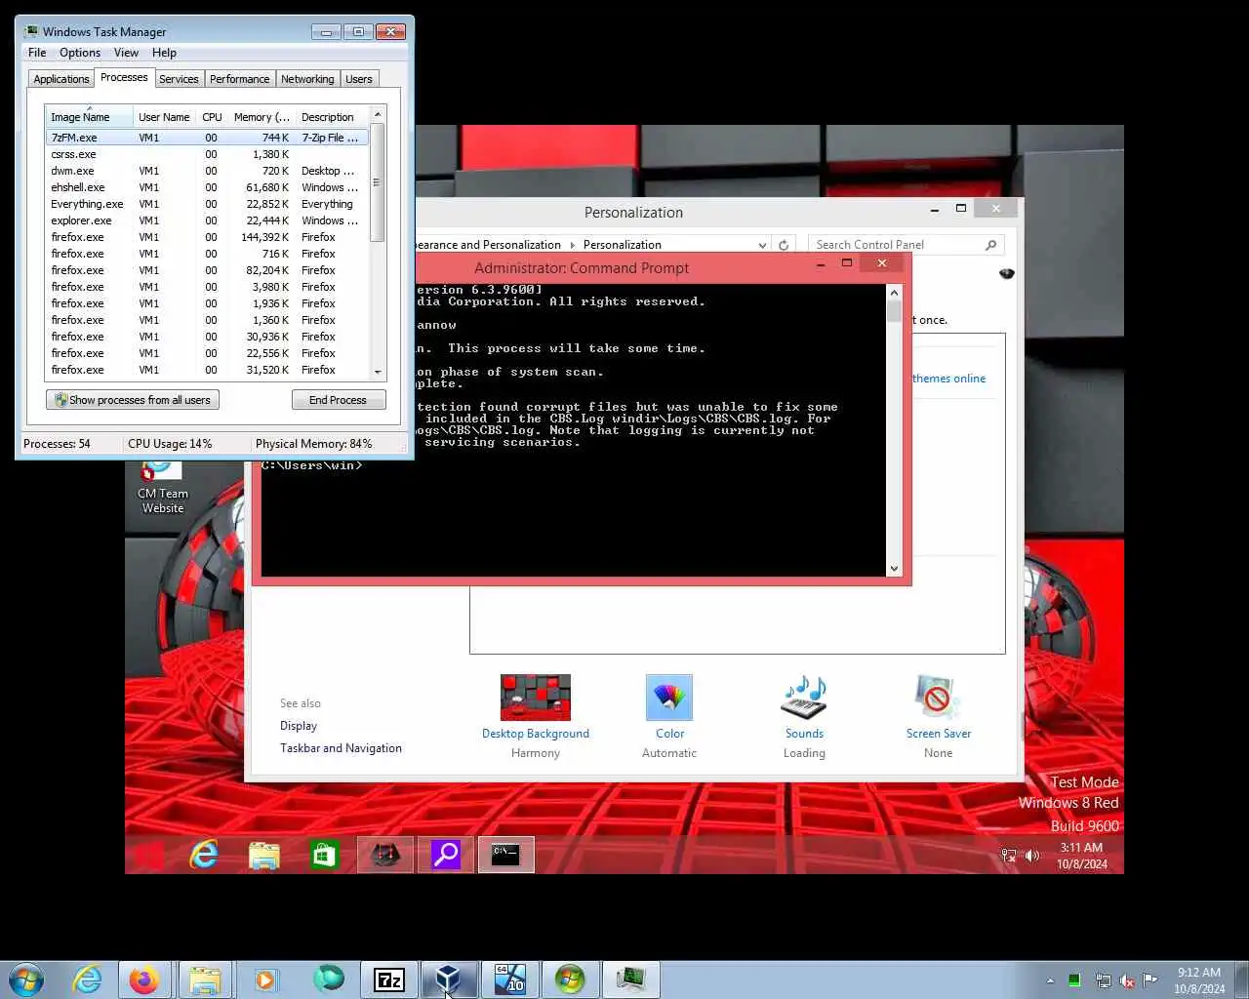
Task: Click the End Process button
Action: coord(339,400)
